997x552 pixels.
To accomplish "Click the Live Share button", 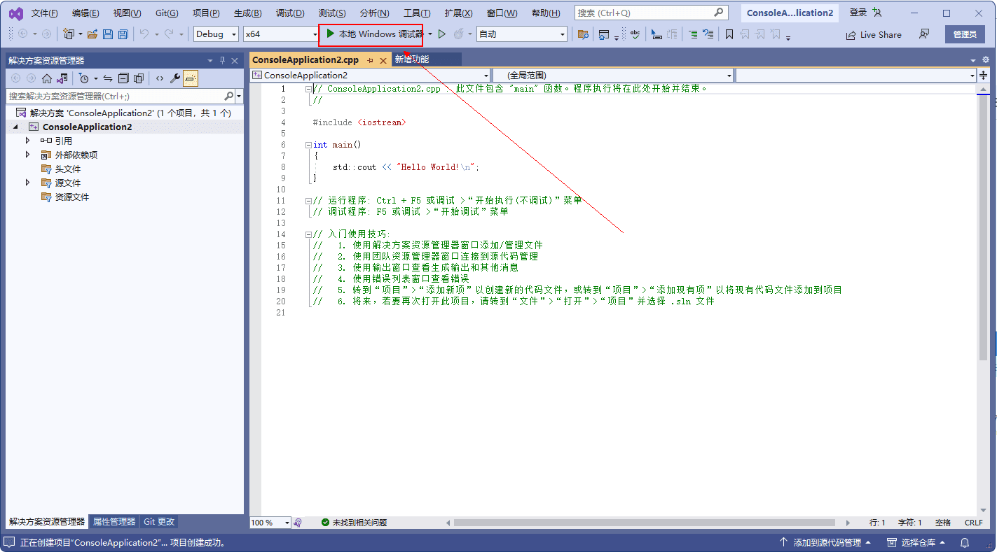I will [x=873, y=34].
